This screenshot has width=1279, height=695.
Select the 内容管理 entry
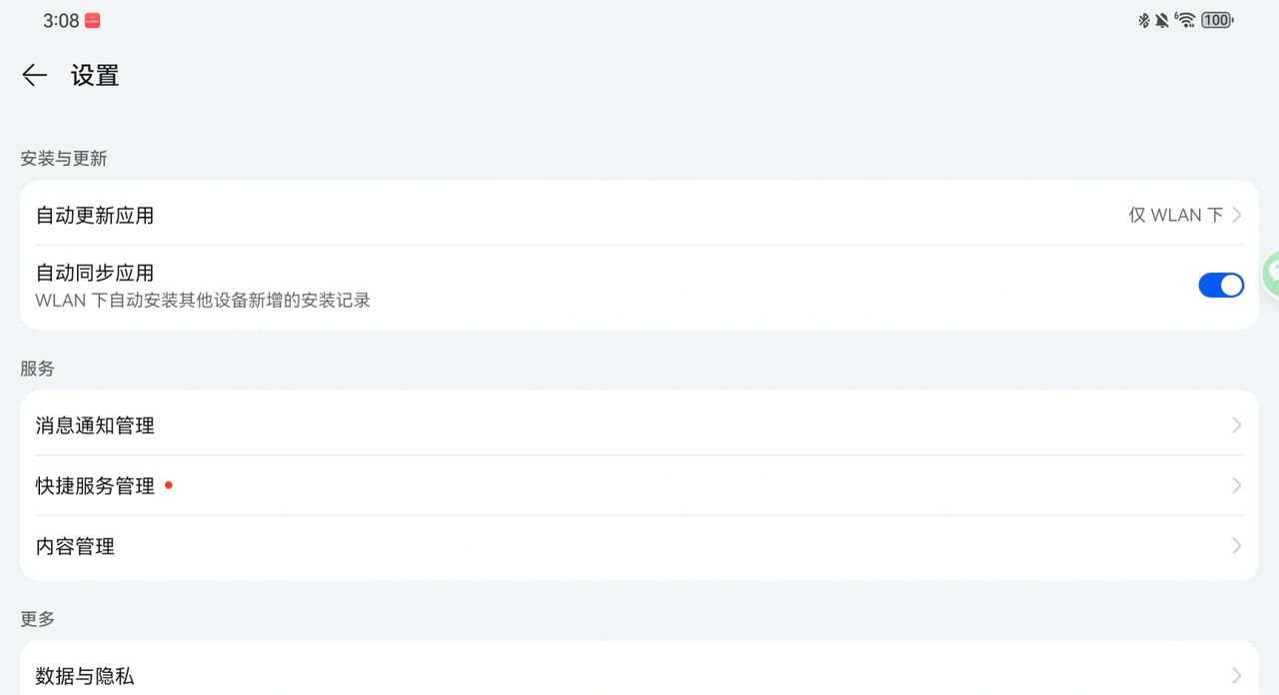click(x=75, y=546)
